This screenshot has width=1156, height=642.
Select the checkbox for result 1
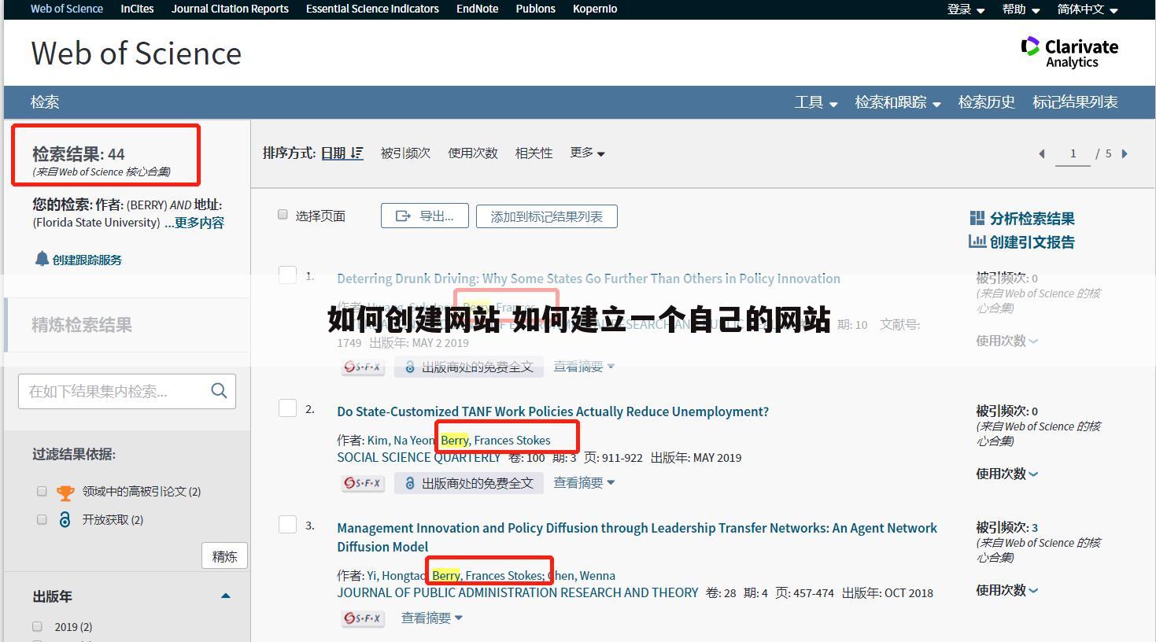click(x=288, y=275)
